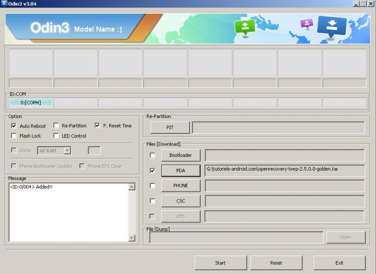Check the PHONE file checkbox
376x274 pixels.
pyautogui.click(x=152, y=186)
